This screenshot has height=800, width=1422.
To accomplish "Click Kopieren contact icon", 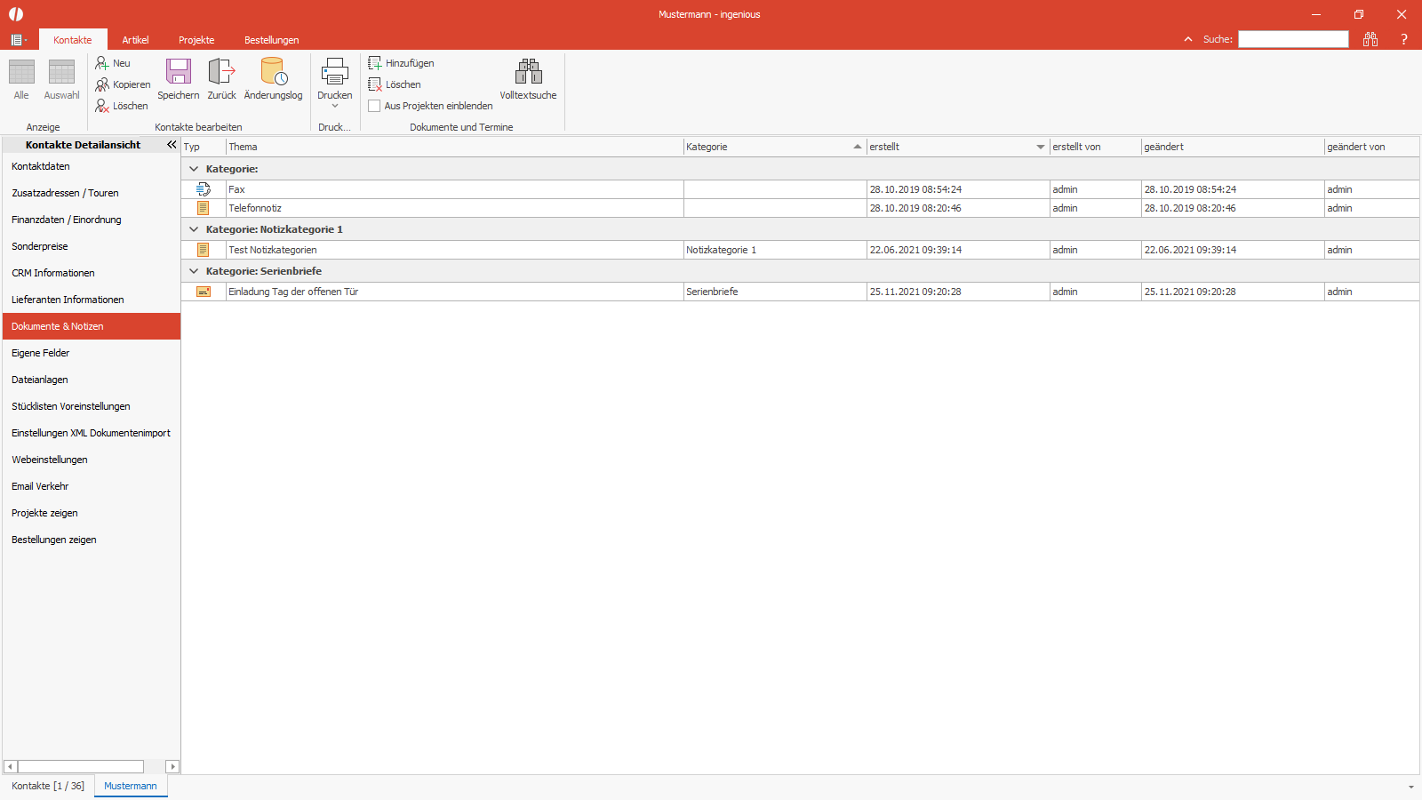I will [x=102, y=84].
